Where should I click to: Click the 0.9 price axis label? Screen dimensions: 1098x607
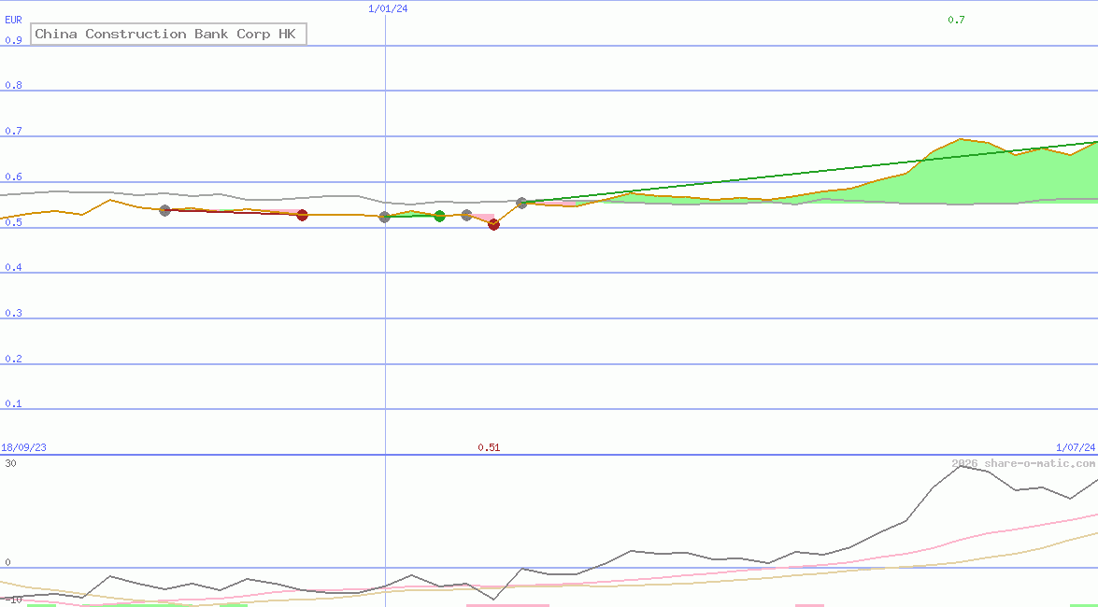click(13, 40)
